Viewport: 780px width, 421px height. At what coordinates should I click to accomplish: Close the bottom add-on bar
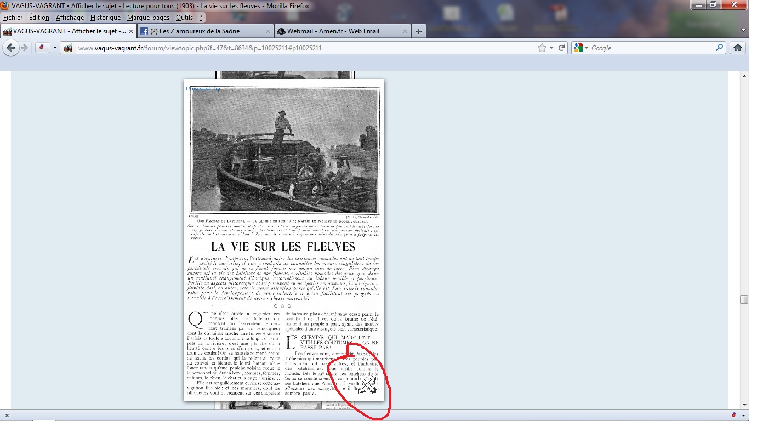coord(6,415)
